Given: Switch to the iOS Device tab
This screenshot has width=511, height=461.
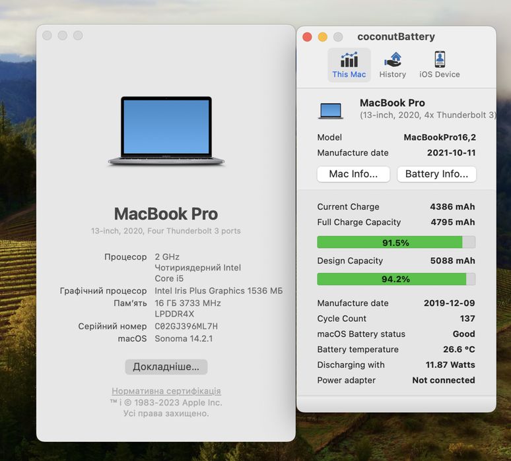Looking at the screenshot, I should tap(439, 65).
